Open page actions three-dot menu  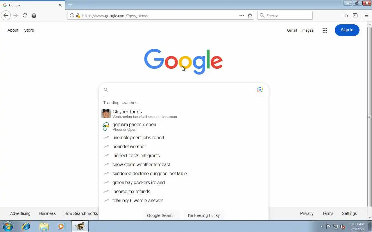click(242, 15)
